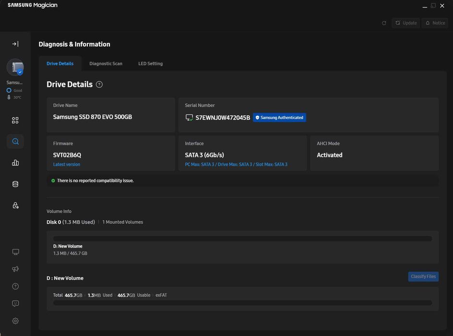Viewport: 453px width, 336px height.
Task: Switch to the Diagnostic Scan tab
Action: point(106,63)
